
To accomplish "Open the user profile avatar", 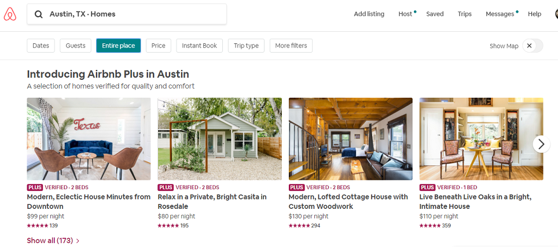I will 556,14.
